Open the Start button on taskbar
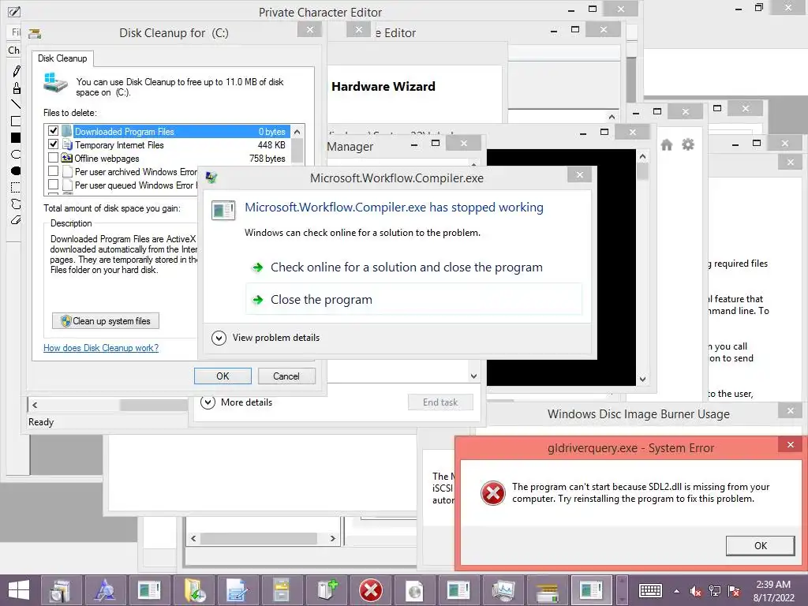The height and width of the screenshot is (606, 808). 19,590
